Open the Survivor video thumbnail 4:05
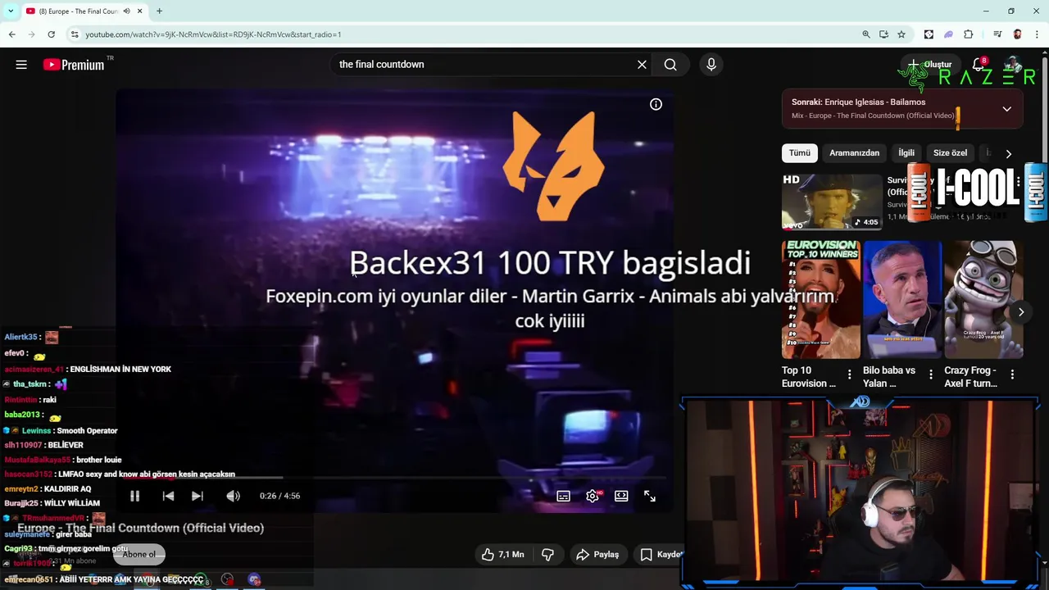The height and width of the screenshot is (590, 1049). pyautogui.click(x=832, y=202)
